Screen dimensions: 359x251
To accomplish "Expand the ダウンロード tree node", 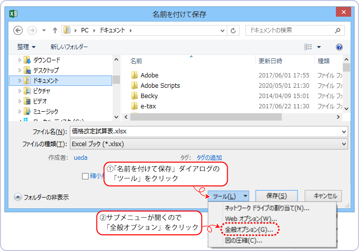I will tap(20, 60).
